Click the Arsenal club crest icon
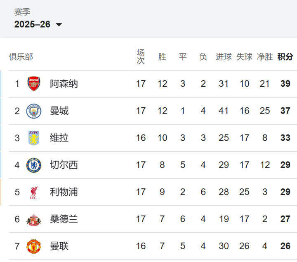This screenshot has height=262, width=297. [x=34, y=84]
